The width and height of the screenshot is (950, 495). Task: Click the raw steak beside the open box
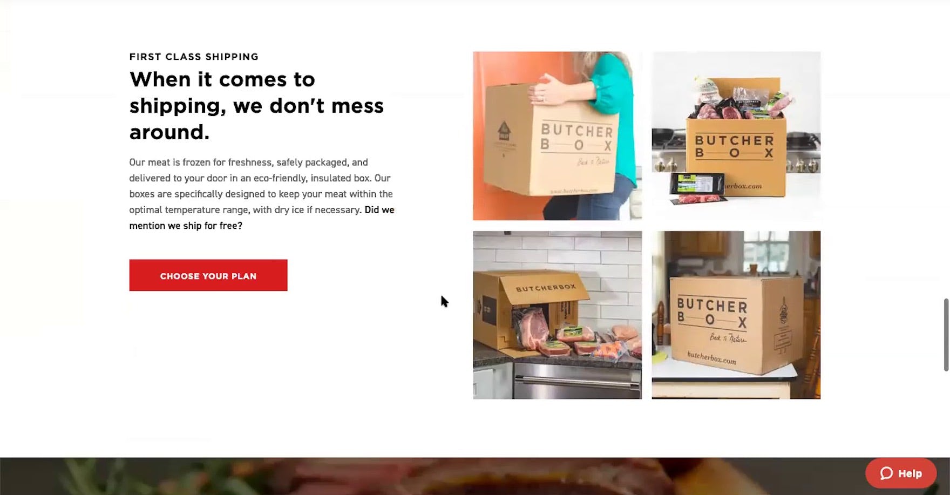point(531,328)
